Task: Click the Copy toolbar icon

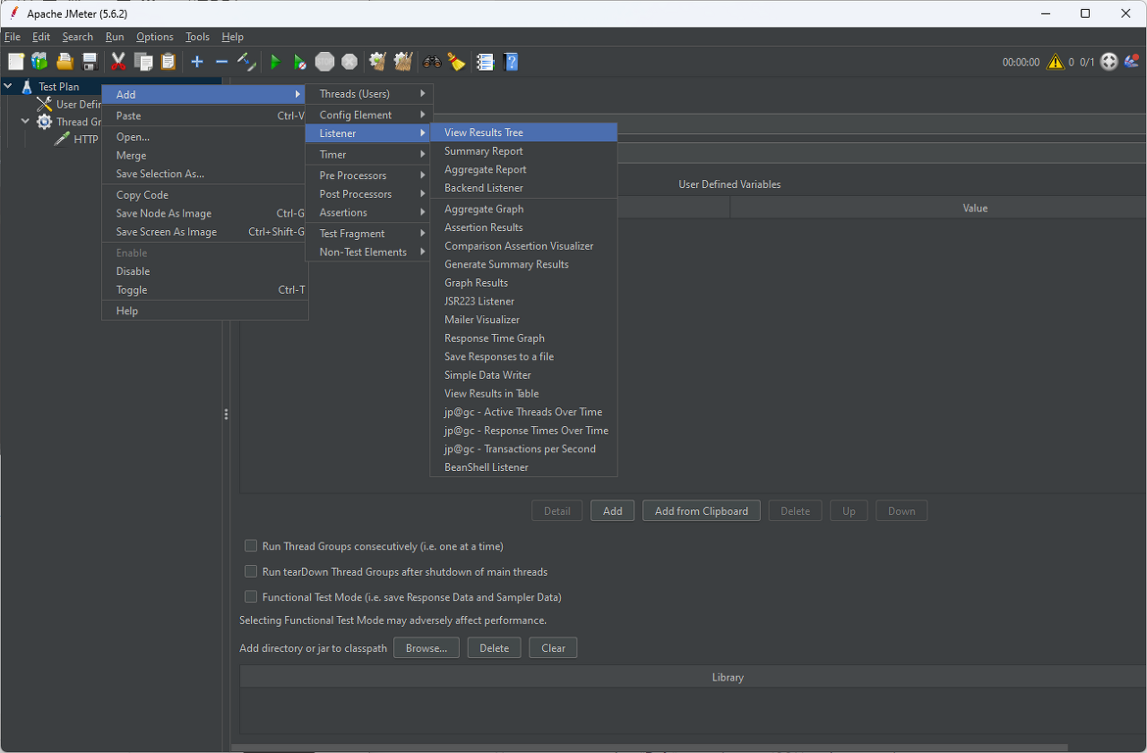Action: pyautogui.click(x=142, y=62)
